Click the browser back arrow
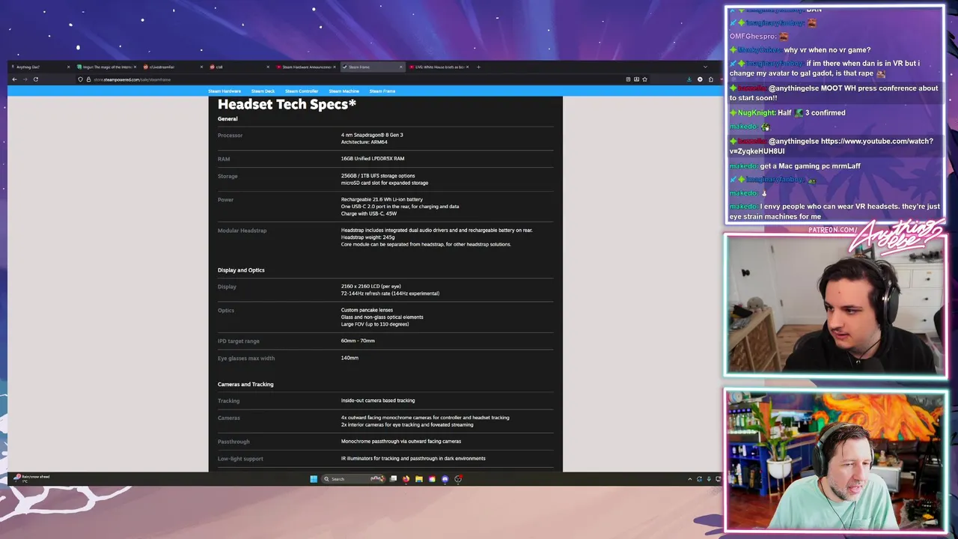This screenshot has width=958, height=539. (x=14, y=79)
